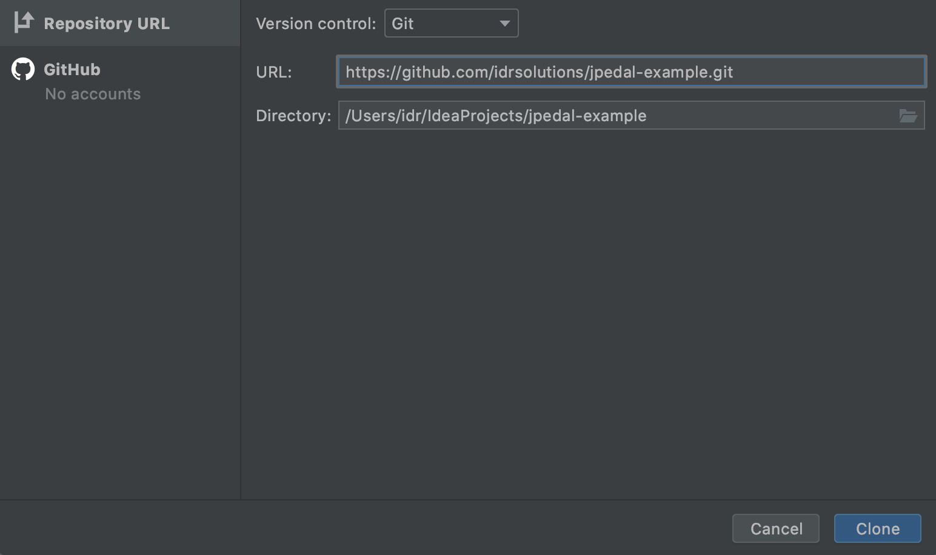Viewport: 936px width, 555px height.
Task: Click the URL field containing jpedal-example.git
Action: click(630, 71)
